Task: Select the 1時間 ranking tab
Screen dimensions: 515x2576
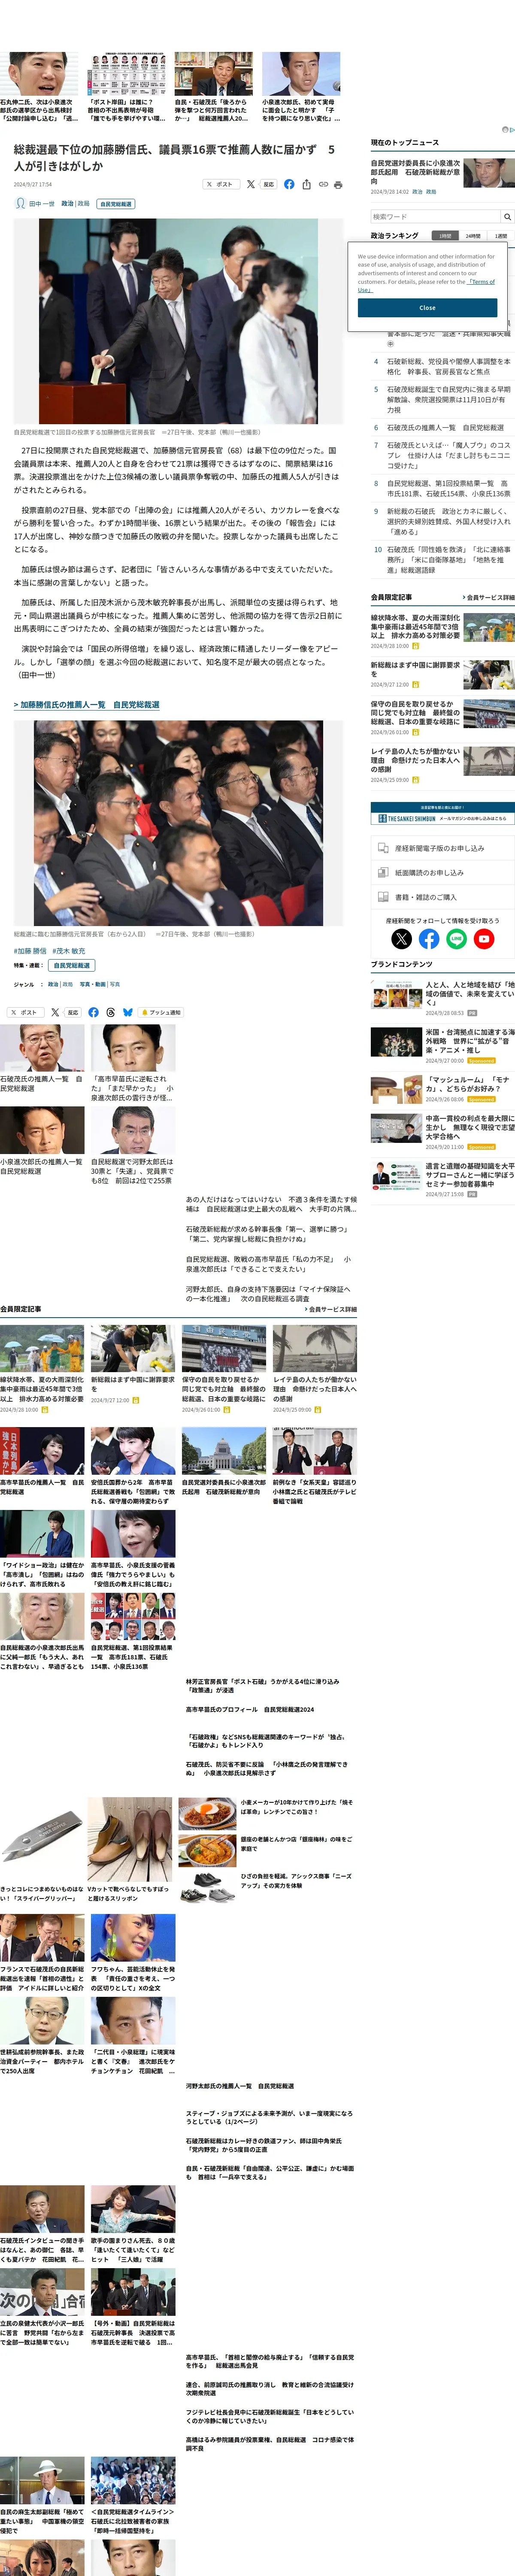Action: click(x=445, y=236)
